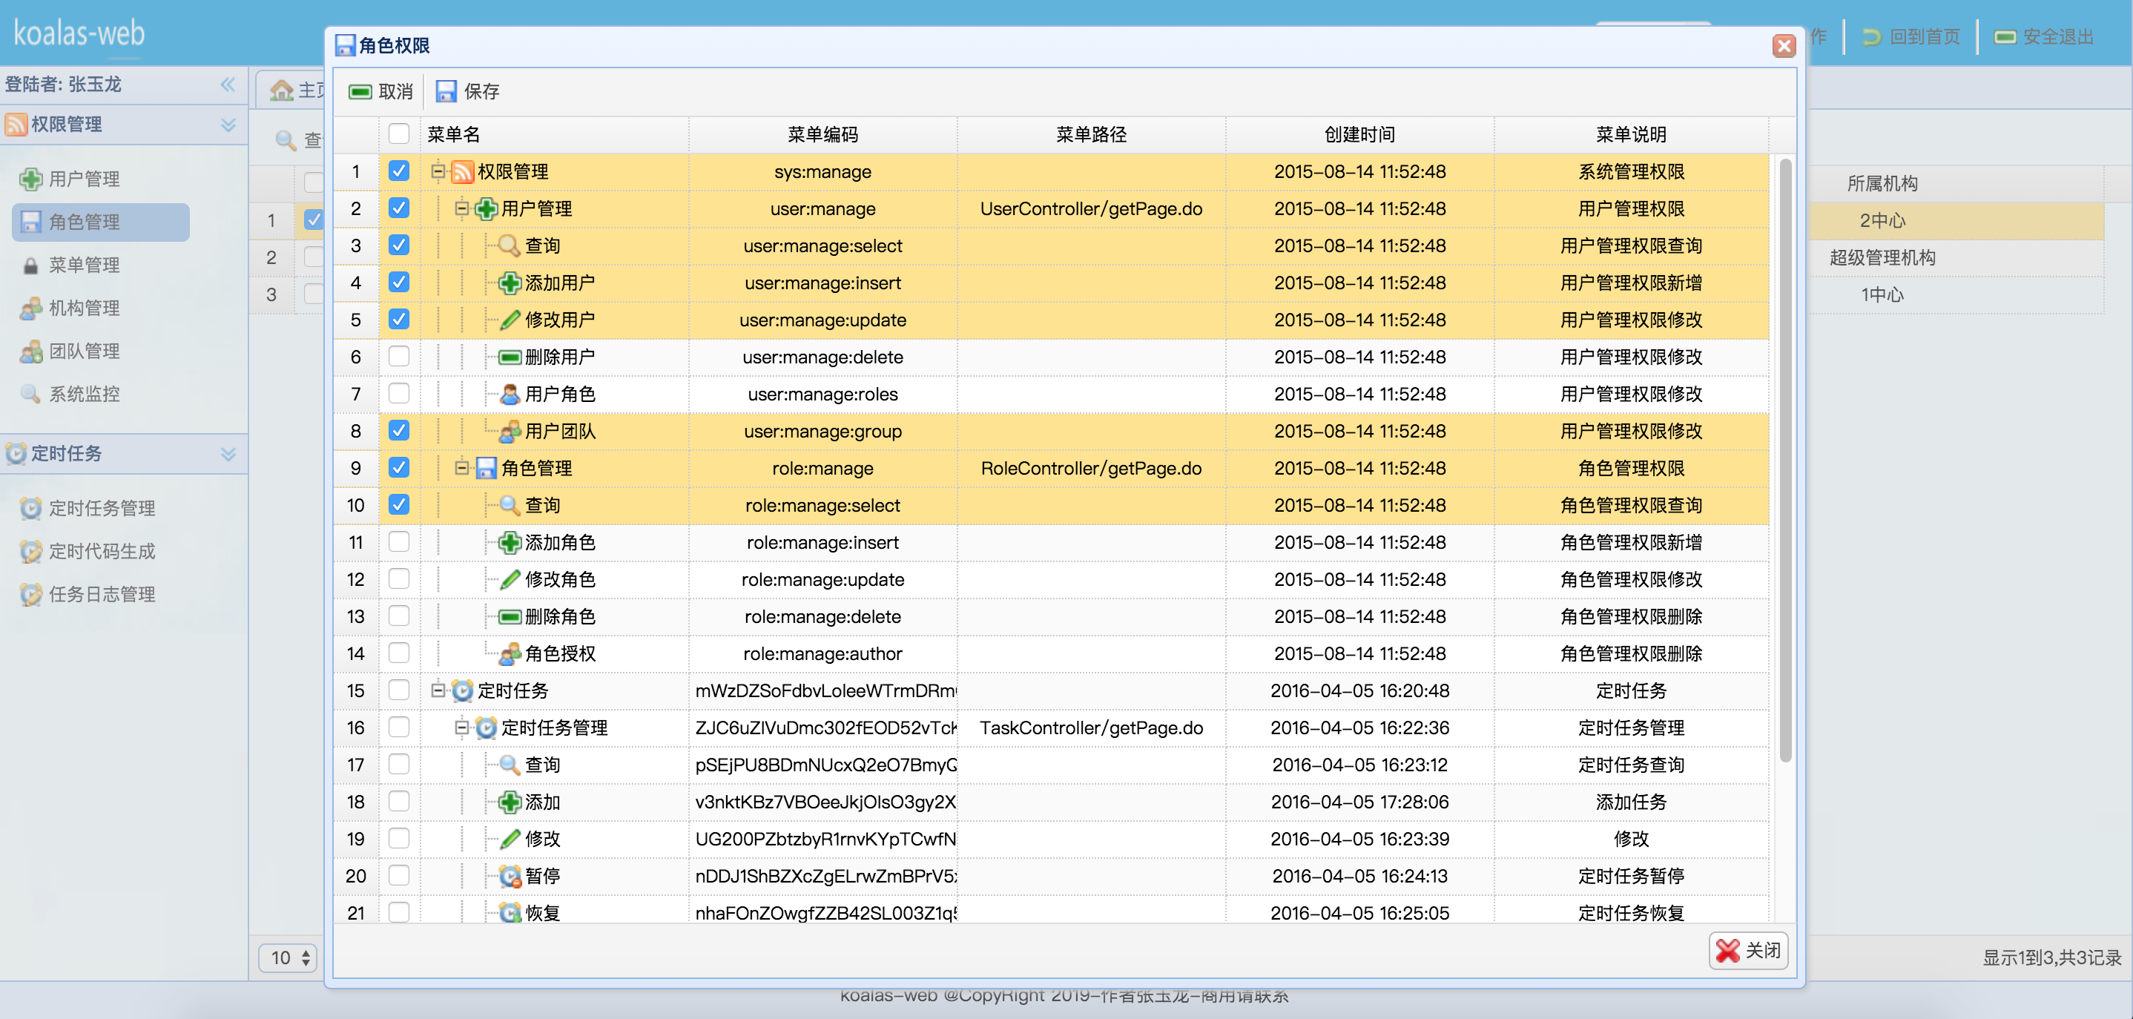Open 任务日志管理 in the sidebar menu
This screenshot has width=2133, height=1019.
(101, 594)
